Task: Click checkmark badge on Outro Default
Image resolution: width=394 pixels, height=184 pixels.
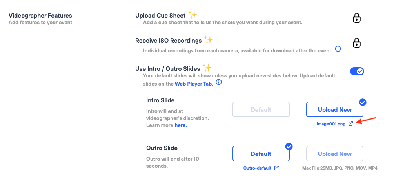Action: coord(289,146)
